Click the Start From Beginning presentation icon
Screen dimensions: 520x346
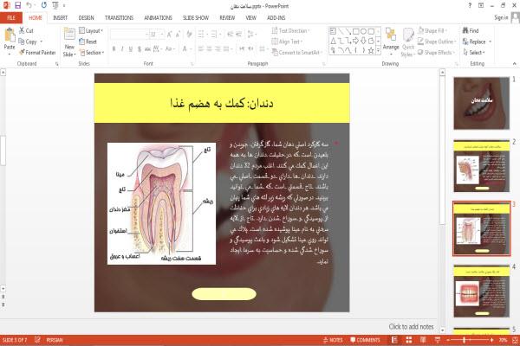[x=55, y=5]
